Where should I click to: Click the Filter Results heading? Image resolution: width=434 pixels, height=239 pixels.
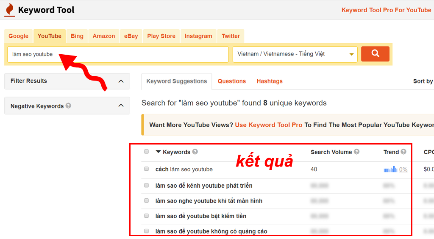tap(29, 81)
